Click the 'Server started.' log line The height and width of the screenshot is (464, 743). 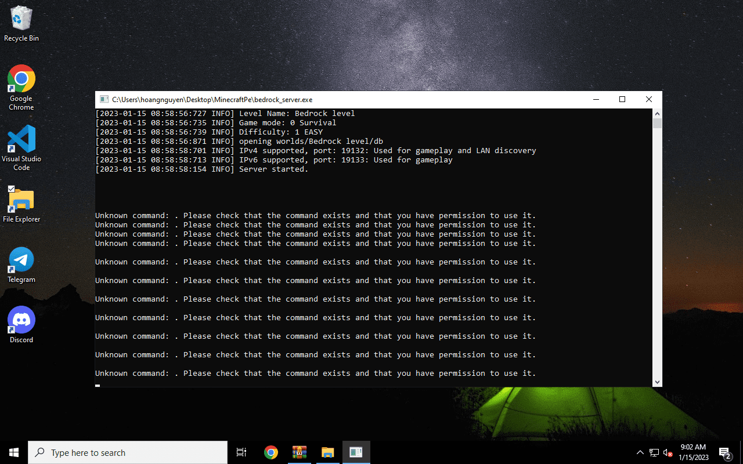pyautogui.click(x=202, y=169)
